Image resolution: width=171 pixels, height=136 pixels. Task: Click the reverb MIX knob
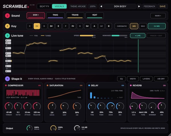(162, 106)
